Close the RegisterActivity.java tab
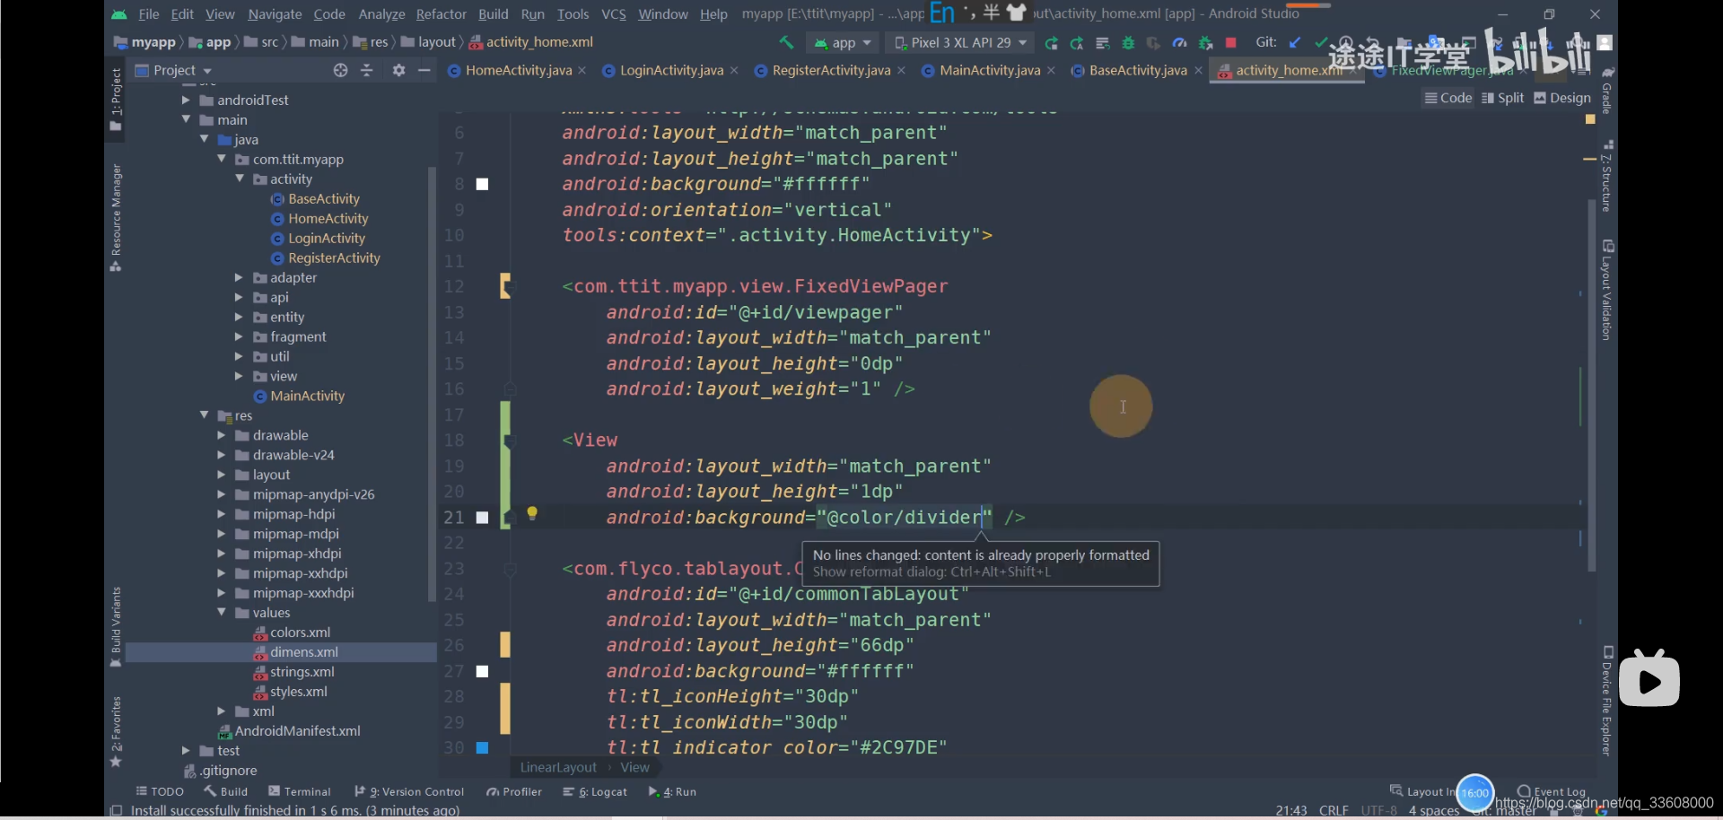Image resolution: width=1723 pixels, height=820 pixels. coord(901,70)
